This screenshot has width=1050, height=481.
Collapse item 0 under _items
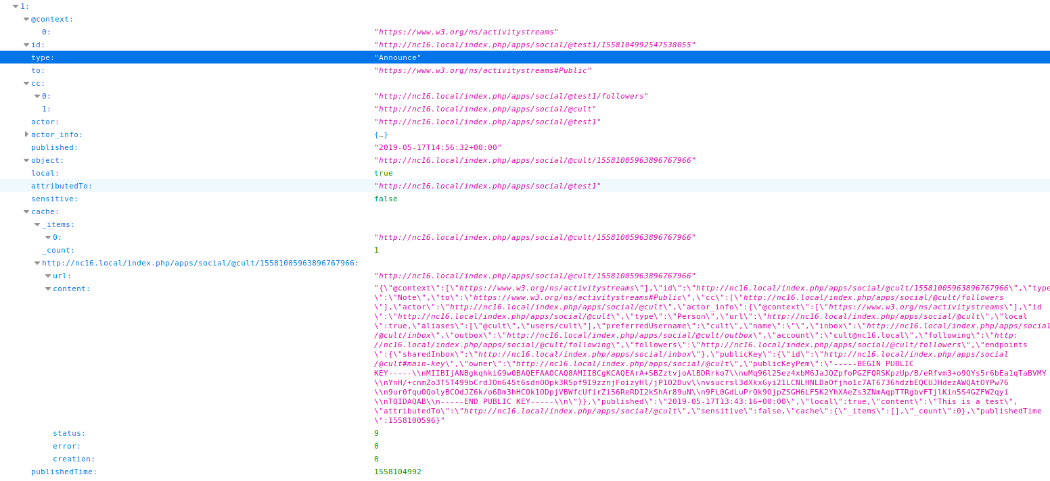(48, 237)
